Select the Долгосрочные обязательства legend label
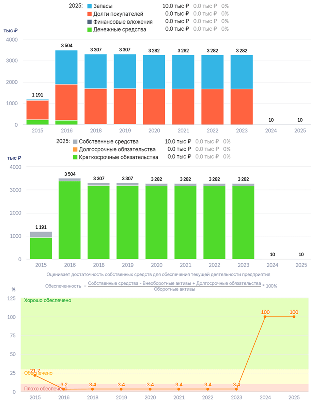This screenshot has height=403, width=311. 117,149
